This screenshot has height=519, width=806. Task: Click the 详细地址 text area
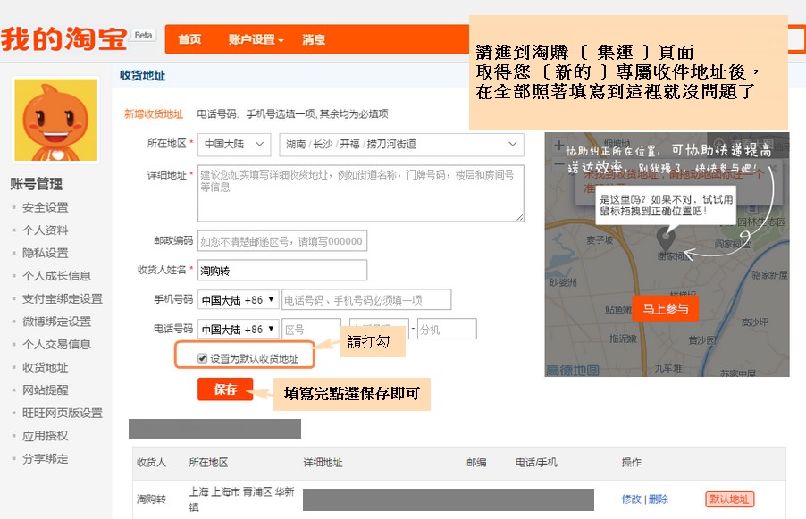coord(361,193)
